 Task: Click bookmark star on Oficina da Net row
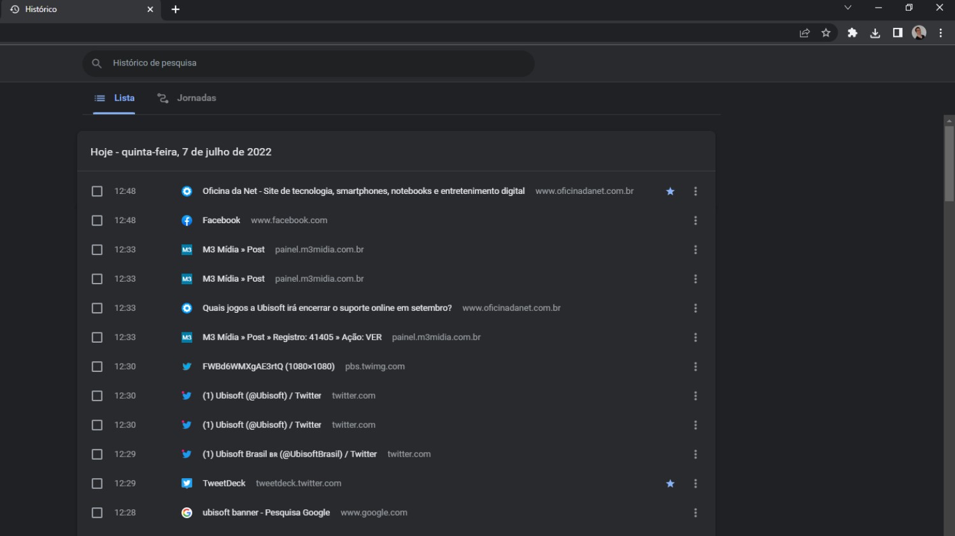click(670, 191)
